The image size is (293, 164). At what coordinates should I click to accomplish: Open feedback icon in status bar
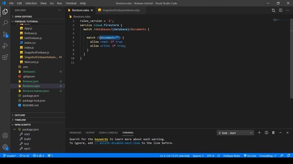pos(282,156)
